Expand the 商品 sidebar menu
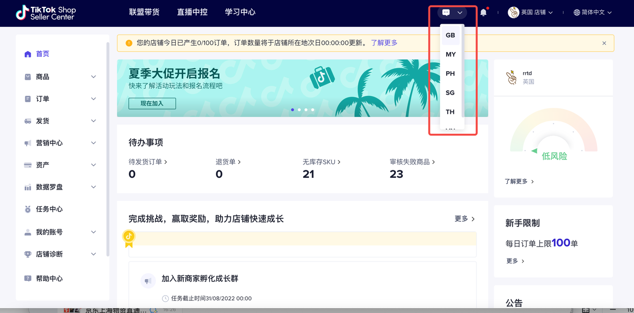Screen dimensions: 634x313 pyautogui.click(x=93, y=77)
